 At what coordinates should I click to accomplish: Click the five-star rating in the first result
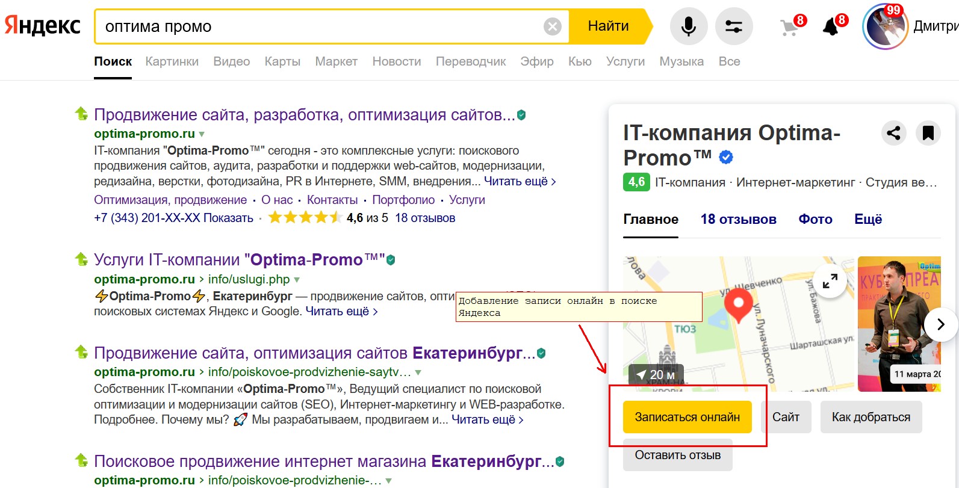point(305,218)
